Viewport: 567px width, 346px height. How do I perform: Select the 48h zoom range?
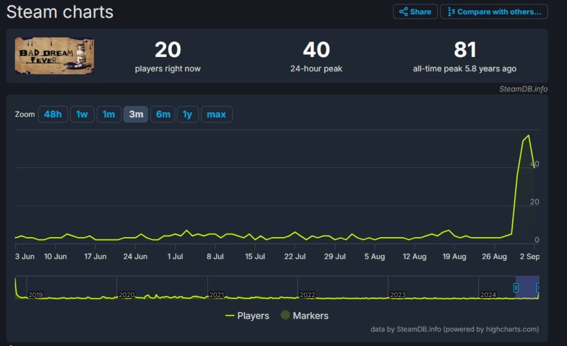tap(53, 114)
